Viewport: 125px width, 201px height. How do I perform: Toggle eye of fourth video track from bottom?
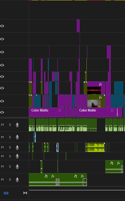coord(2,77)
